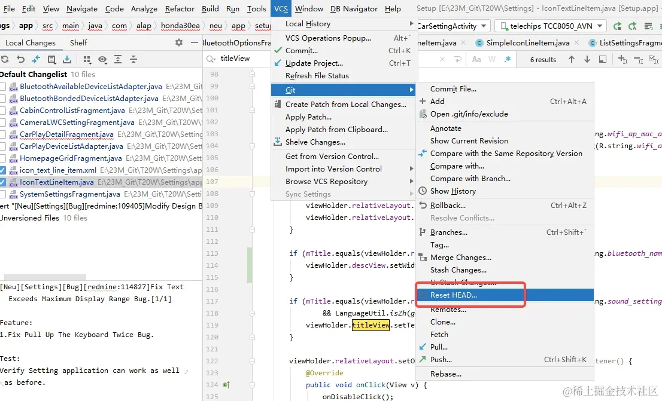
Task: Expand Import into Version Control submenu arrow
Action: (411, 169)
